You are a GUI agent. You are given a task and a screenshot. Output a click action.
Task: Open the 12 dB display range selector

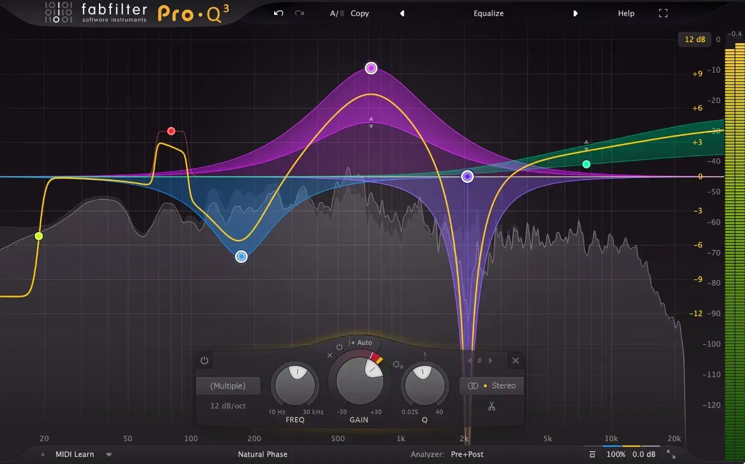tap(694, 40)
